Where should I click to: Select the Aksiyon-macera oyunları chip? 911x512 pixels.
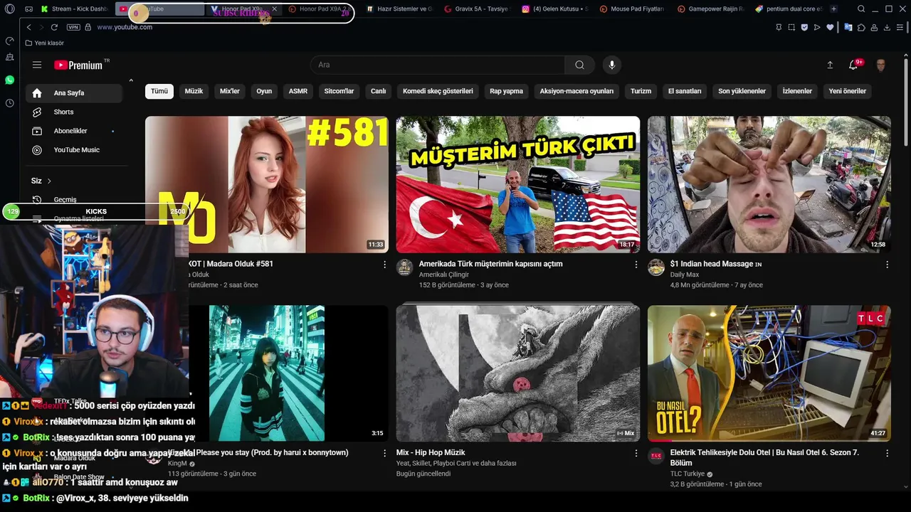[x=576, y=91]
